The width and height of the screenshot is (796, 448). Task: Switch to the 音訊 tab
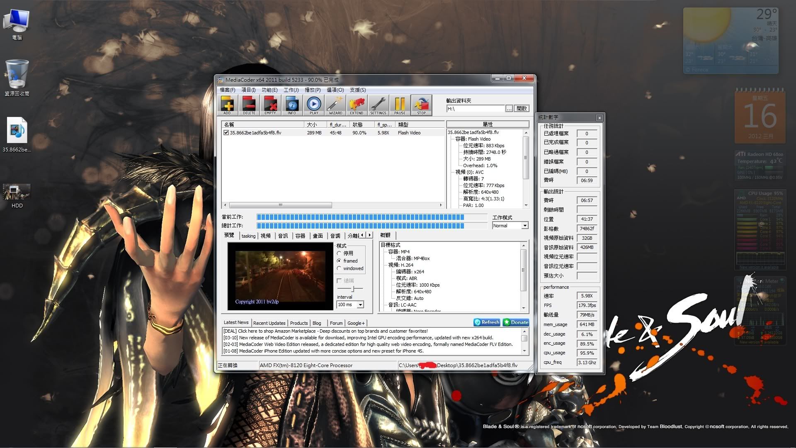pyautogui.click(x=283, y=236)
